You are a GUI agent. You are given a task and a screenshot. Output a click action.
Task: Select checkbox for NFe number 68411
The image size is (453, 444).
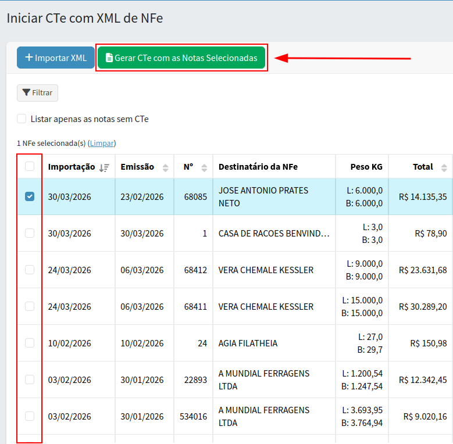tap(30, 306)
